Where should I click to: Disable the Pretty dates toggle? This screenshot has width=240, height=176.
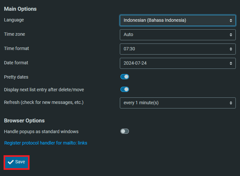pos(125,77)
